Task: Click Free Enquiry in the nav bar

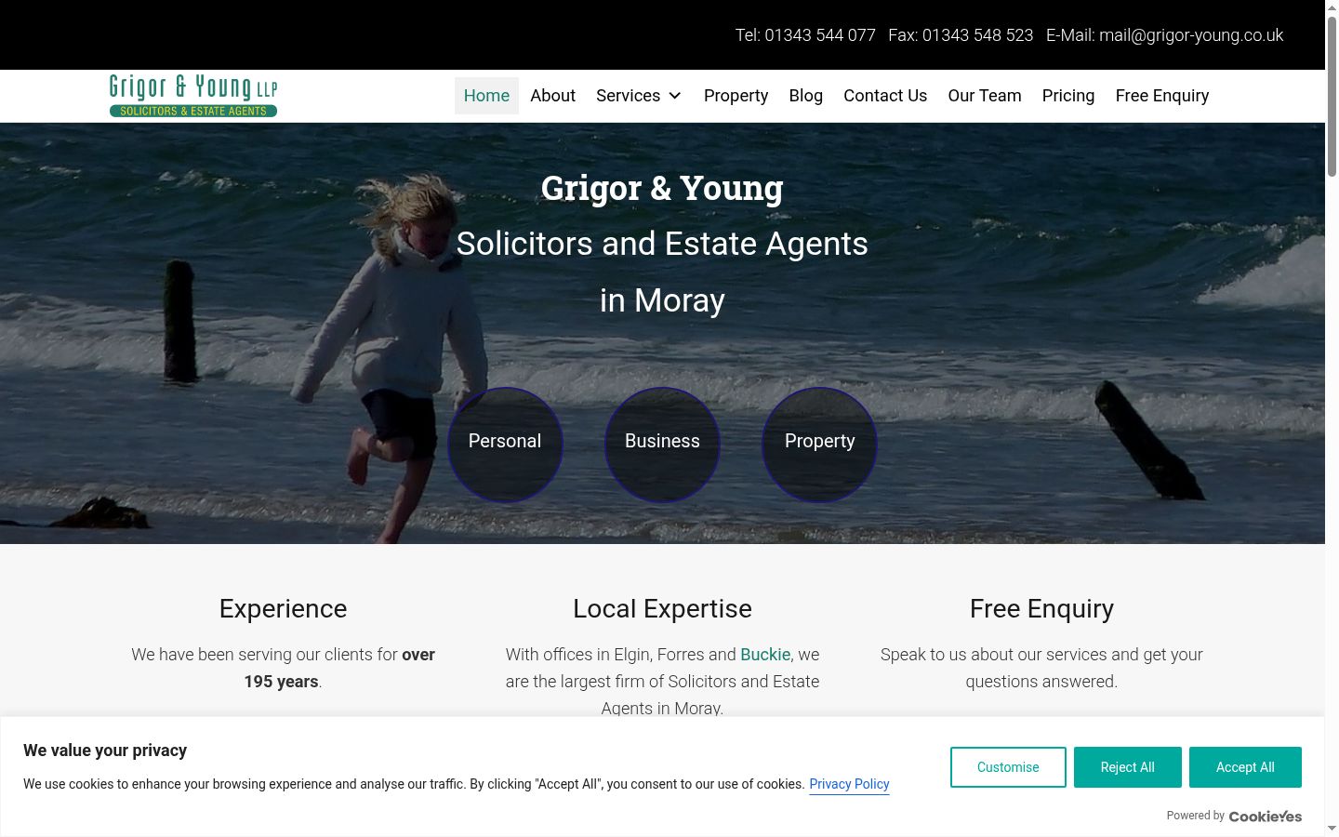Action: tap(1162, 96)
